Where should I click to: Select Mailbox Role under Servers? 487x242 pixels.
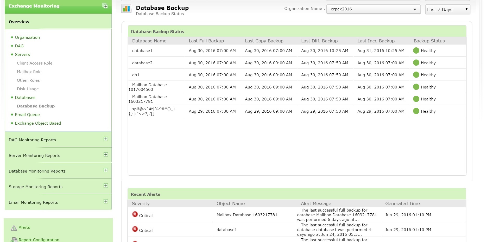pyautogui.click(x=29, y=72)
